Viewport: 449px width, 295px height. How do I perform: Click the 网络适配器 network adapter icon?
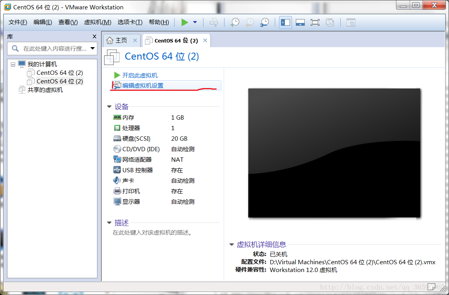pyautogui.click(x=117, y=159)
